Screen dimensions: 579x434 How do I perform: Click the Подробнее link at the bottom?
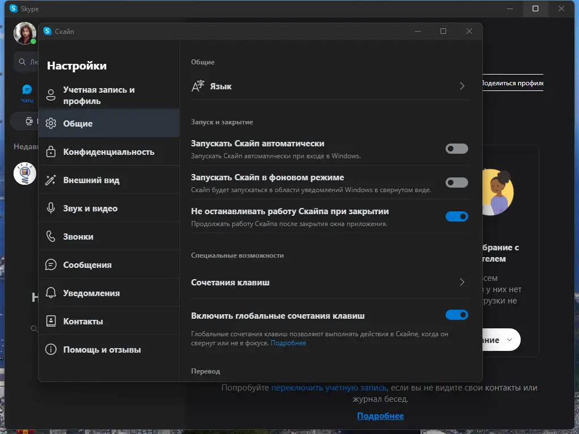click(381, 416)
